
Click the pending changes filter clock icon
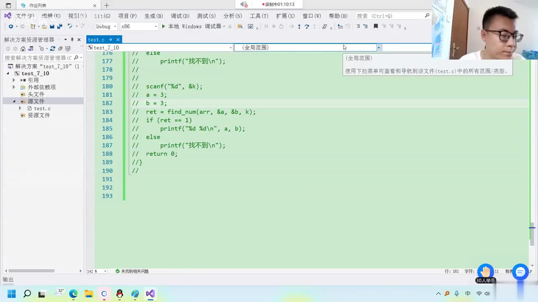pyautogui.click(x=42, y=48)
